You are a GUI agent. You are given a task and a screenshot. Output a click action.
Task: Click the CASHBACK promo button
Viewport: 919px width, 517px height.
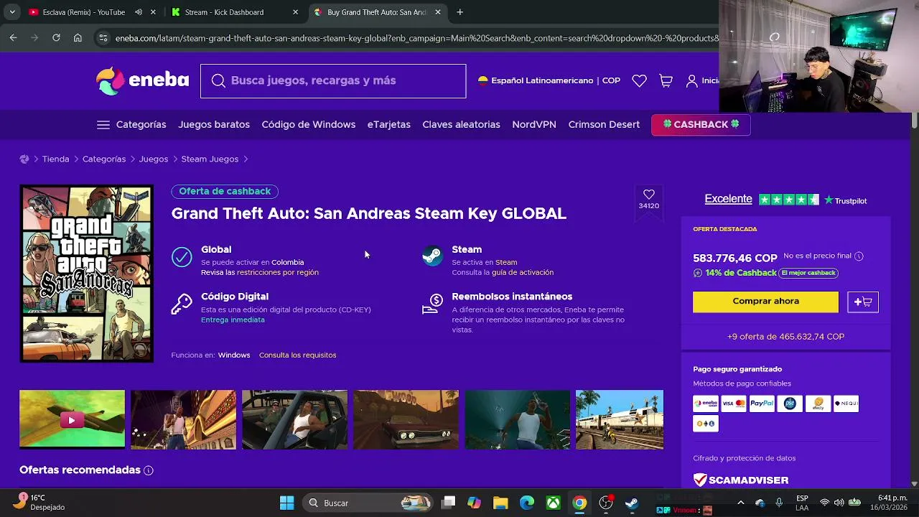pos(701,125)
